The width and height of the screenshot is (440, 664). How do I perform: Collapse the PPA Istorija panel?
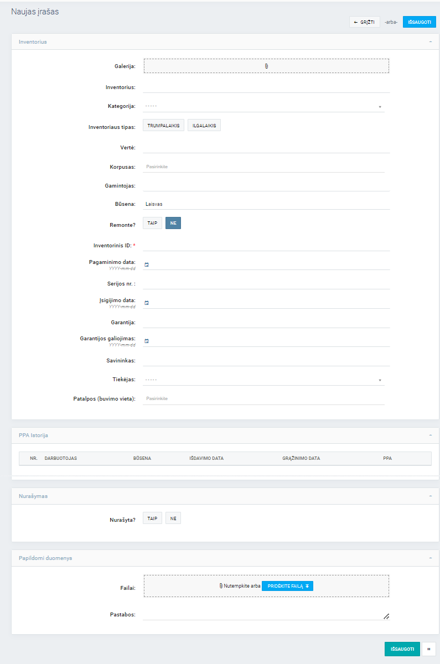[x=430, y=435]
